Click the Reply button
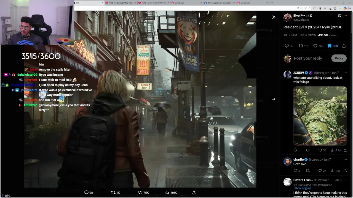This screenshot has width=353, height=198. [339, 58]
